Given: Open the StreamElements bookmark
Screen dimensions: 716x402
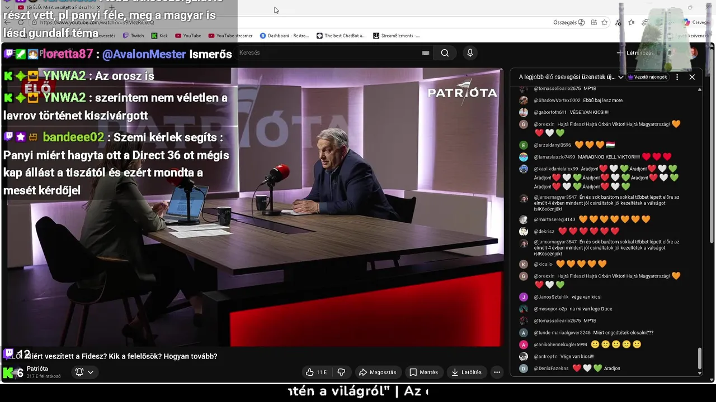Looking at the screenshot, I should [x=396, y=36].
